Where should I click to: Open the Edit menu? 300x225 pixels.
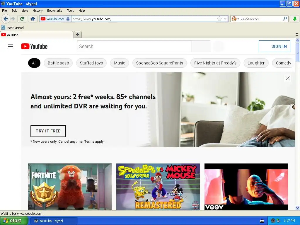click(x=14, y=11)
